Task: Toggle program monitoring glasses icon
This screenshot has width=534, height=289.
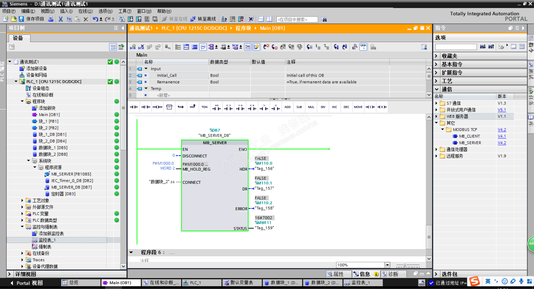Action: [x=363, y=47]
